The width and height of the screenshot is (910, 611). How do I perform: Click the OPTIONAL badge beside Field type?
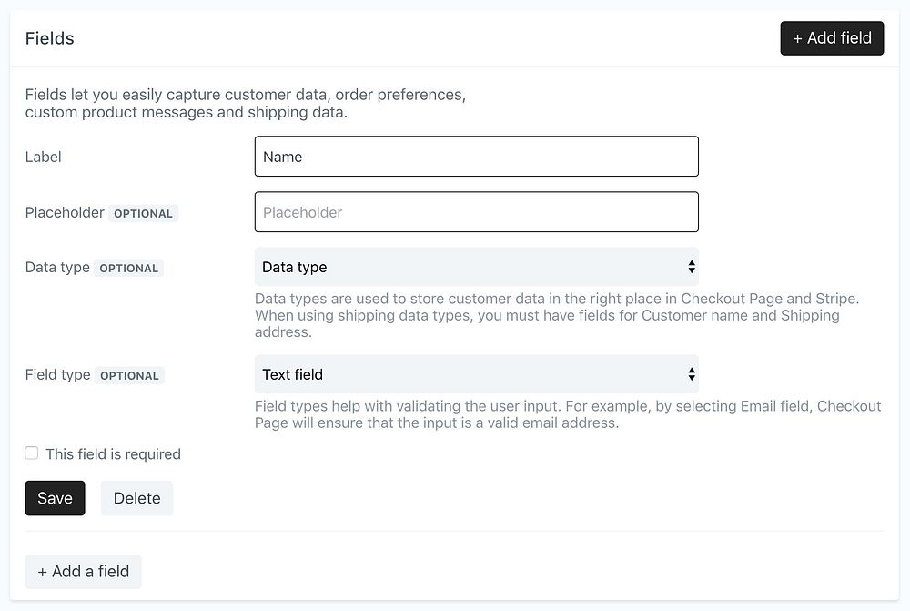click(x=129, y=376)
